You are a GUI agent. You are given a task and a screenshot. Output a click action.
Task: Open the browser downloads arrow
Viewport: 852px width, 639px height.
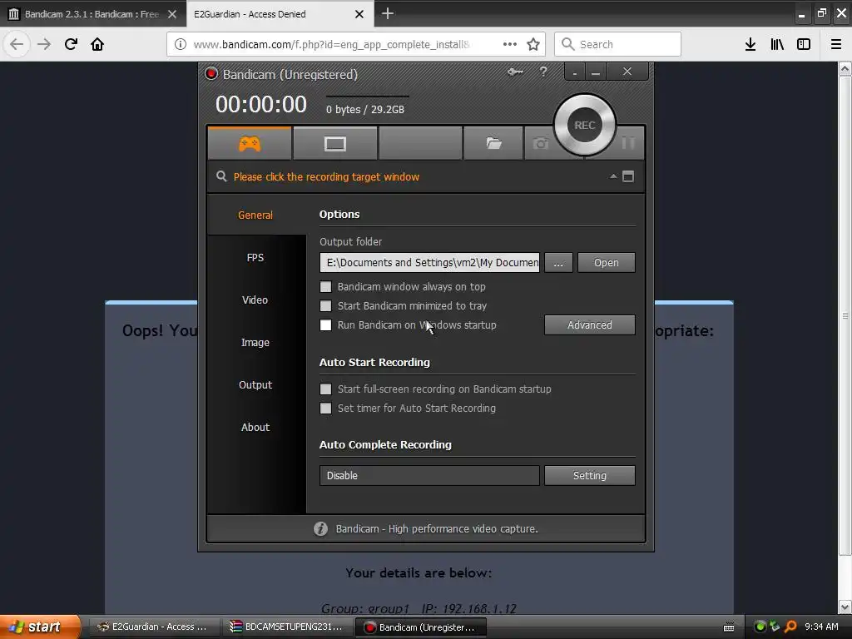750,44
